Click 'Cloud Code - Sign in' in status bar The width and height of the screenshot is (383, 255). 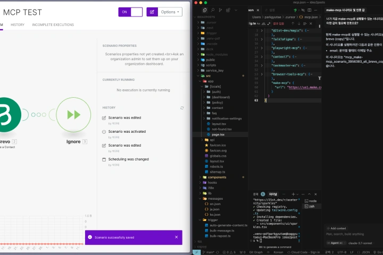click(304, 252)
